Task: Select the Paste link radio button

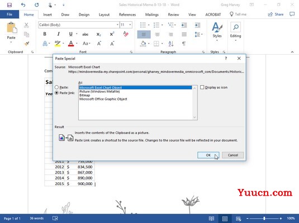Action: click(x=56, y=93)
